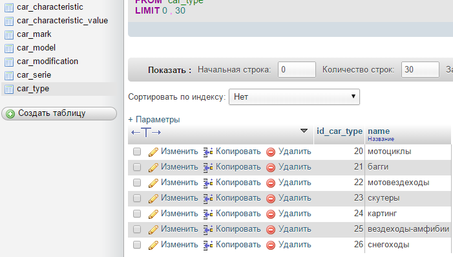The image size is (453, 257).
Task: Click Копировать link for мотоциклы row
Action: [238, 151]
